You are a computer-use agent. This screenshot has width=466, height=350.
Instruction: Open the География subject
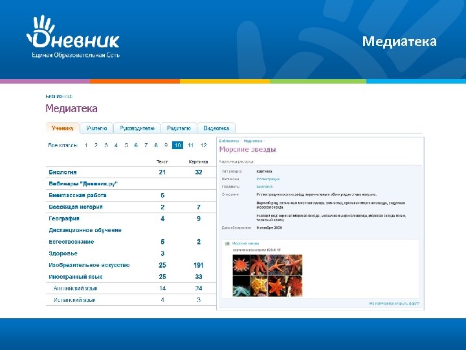pos(64,218)
